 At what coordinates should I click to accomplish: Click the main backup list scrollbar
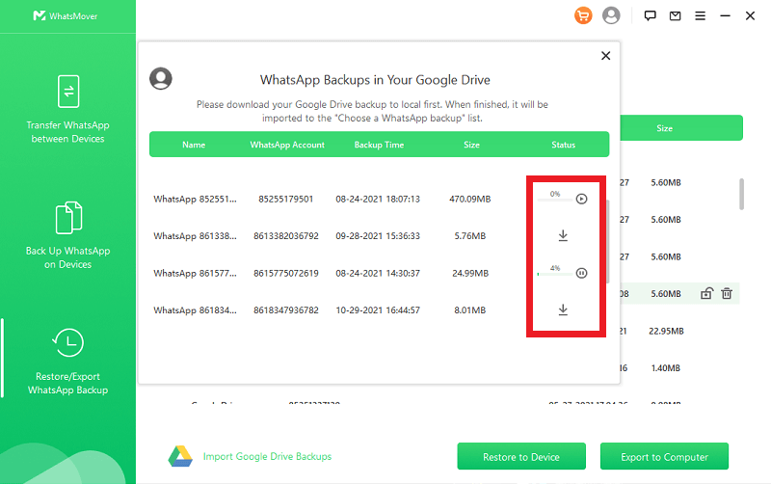click(x=741, y=193)
